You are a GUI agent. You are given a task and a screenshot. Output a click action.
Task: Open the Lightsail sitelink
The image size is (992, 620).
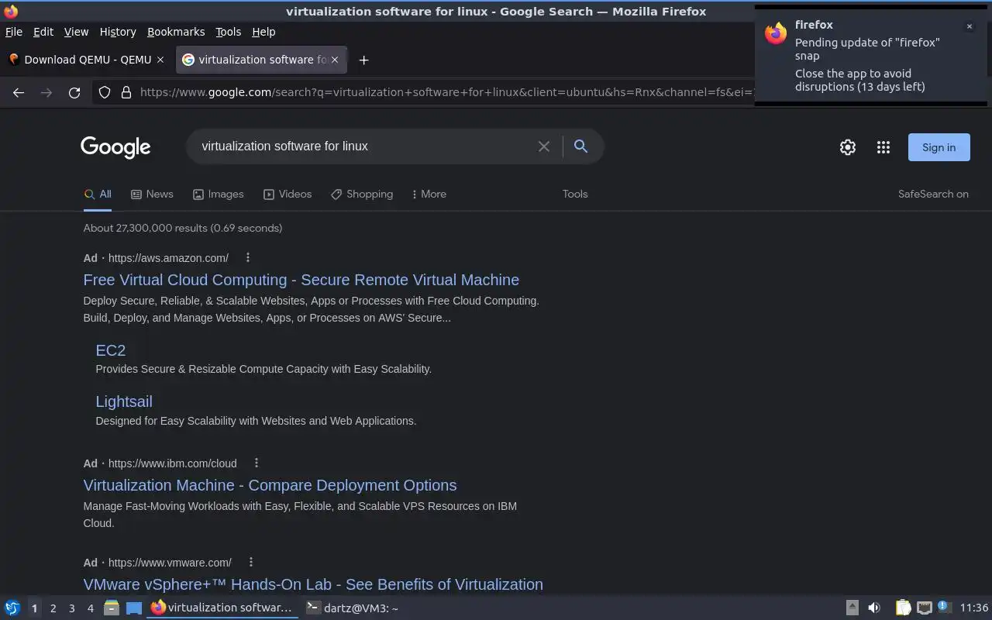(124, 401)
